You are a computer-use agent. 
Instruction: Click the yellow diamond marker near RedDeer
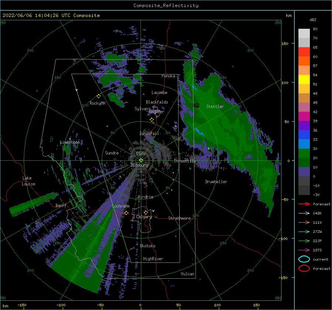(x=152, y=120)
